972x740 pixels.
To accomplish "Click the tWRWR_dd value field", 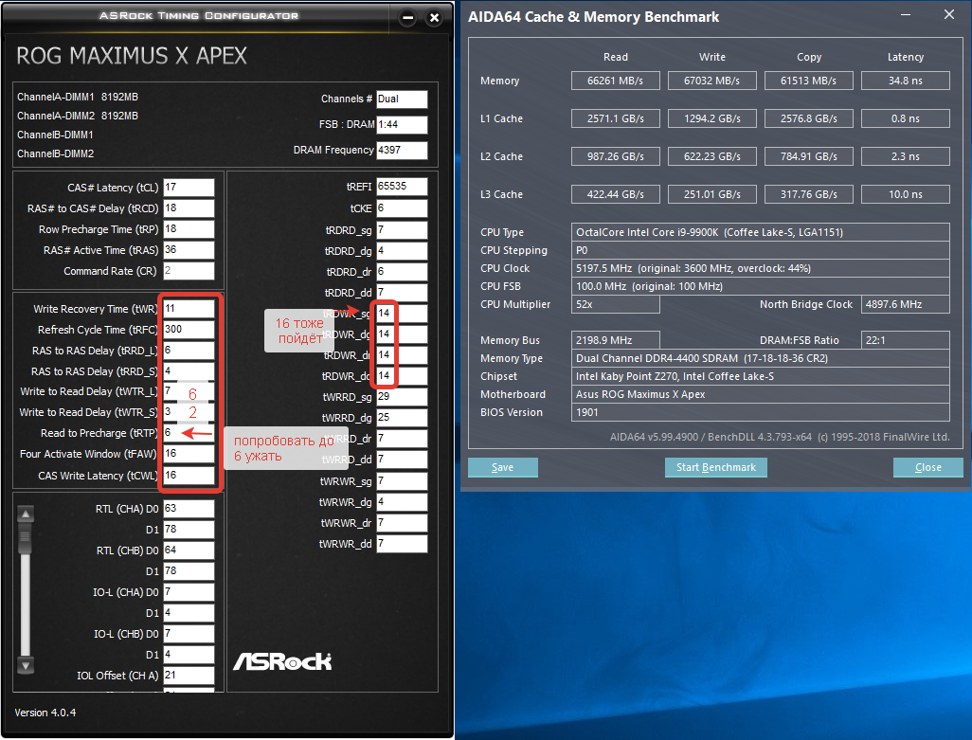I will point(402,544).
